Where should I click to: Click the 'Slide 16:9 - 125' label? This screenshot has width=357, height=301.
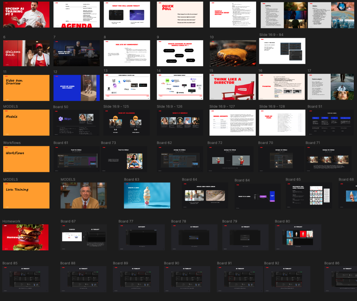click(x=116, y=106)
